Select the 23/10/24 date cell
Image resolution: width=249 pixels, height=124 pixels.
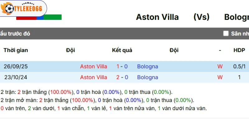click(15, 77)
